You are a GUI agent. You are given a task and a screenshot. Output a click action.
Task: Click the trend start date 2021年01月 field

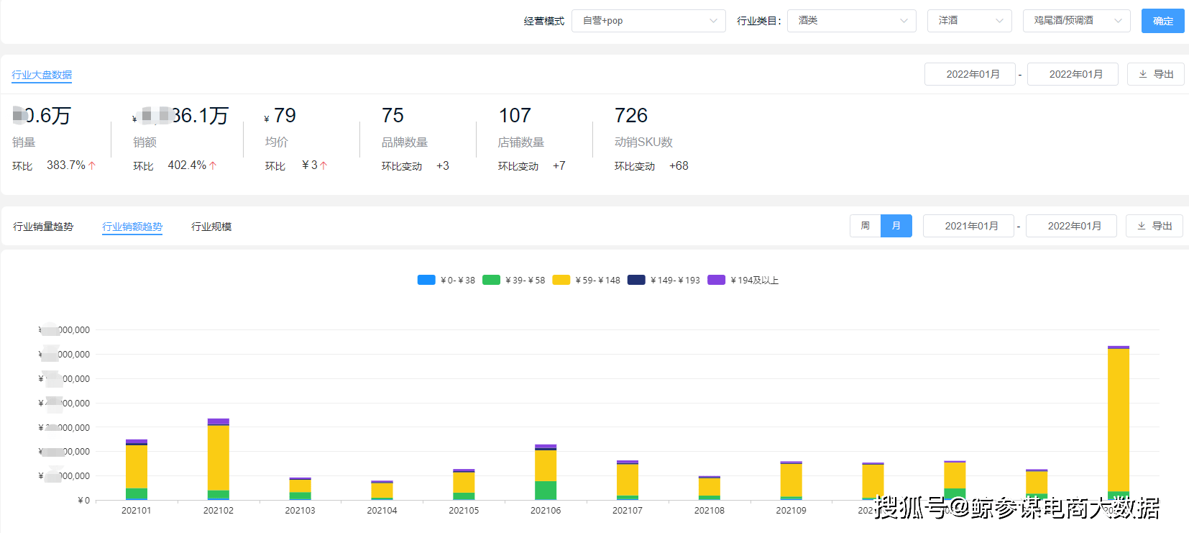click(968, 226)
